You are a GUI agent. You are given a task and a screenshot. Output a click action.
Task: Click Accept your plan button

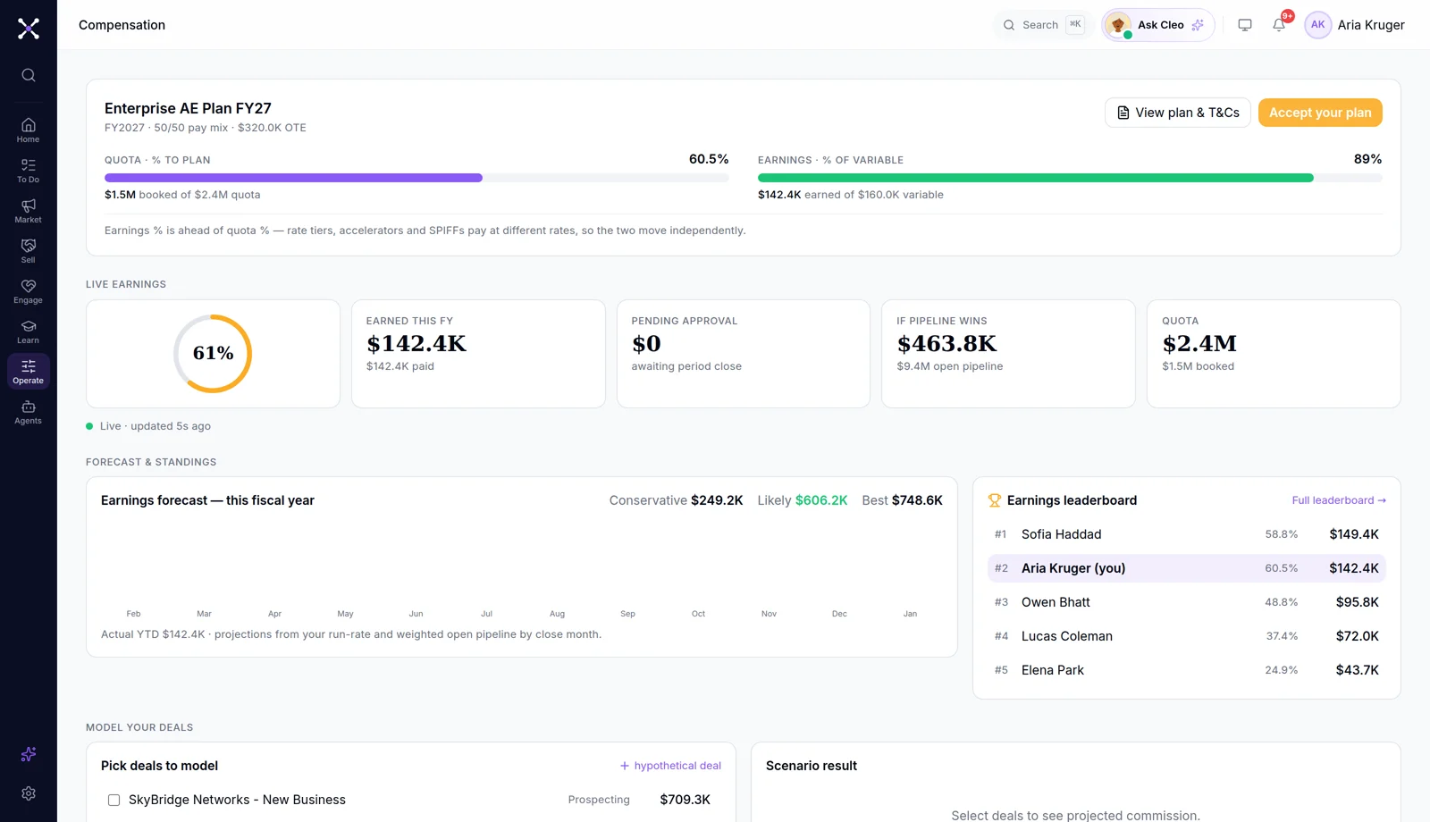click(1320, 113)
